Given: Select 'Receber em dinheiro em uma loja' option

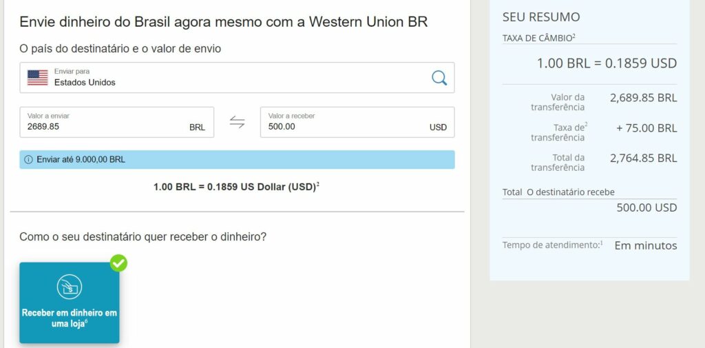Looking at the screenshot, I should point(69,317).
